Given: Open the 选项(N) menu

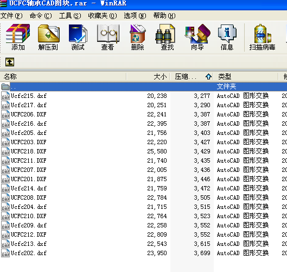Looking at the screenshot, I should [135, 16].
